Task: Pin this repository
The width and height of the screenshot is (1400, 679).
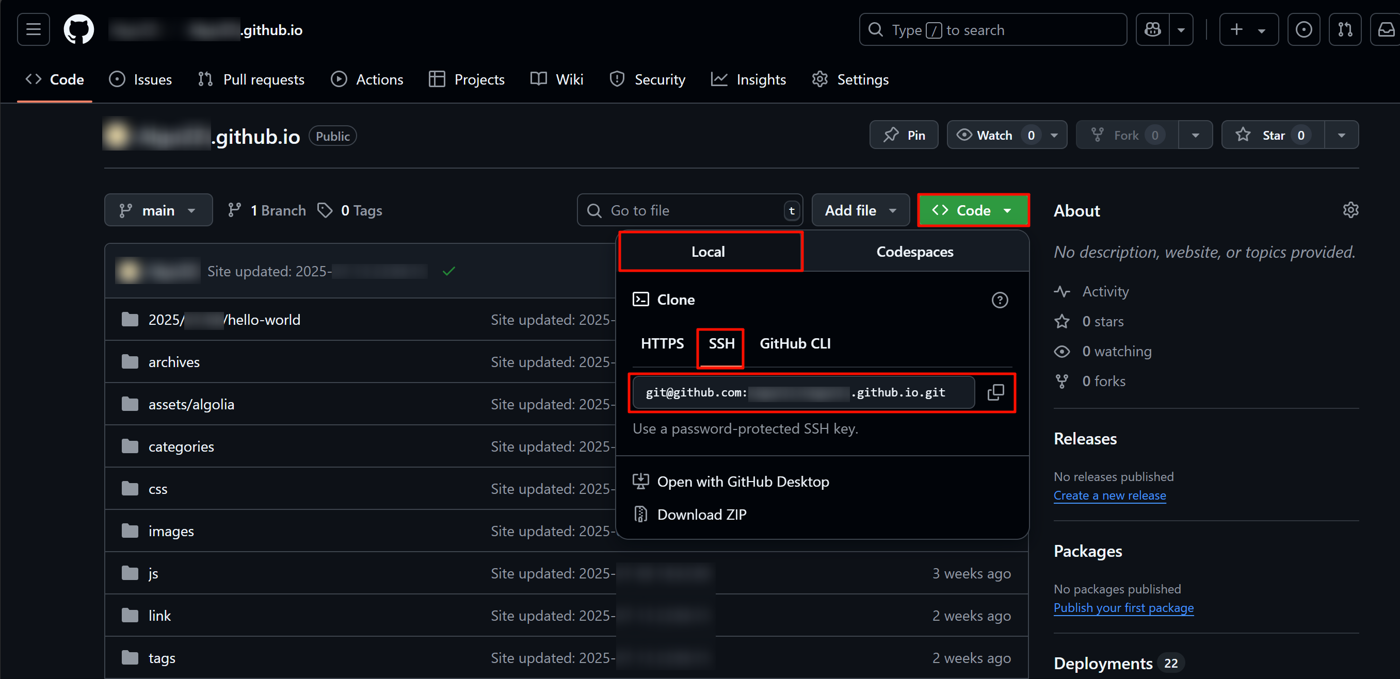Action: click(x=903, y=135)
